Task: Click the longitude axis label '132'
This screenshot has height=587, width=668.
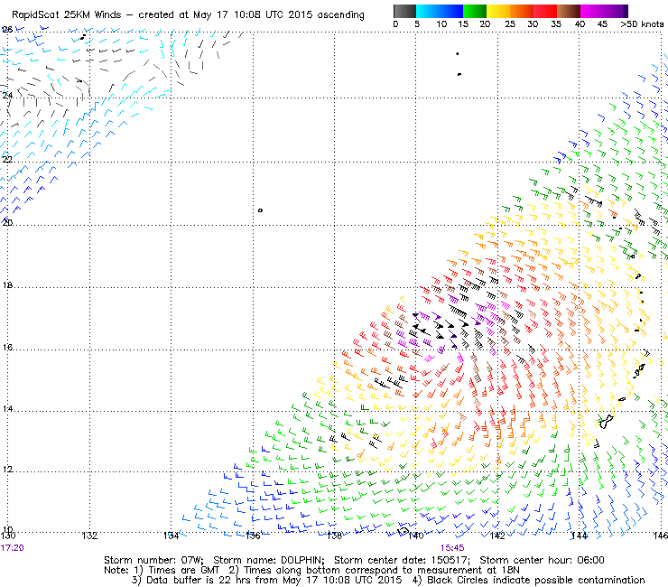Action: pyautogui.click(x=89, y=536)
